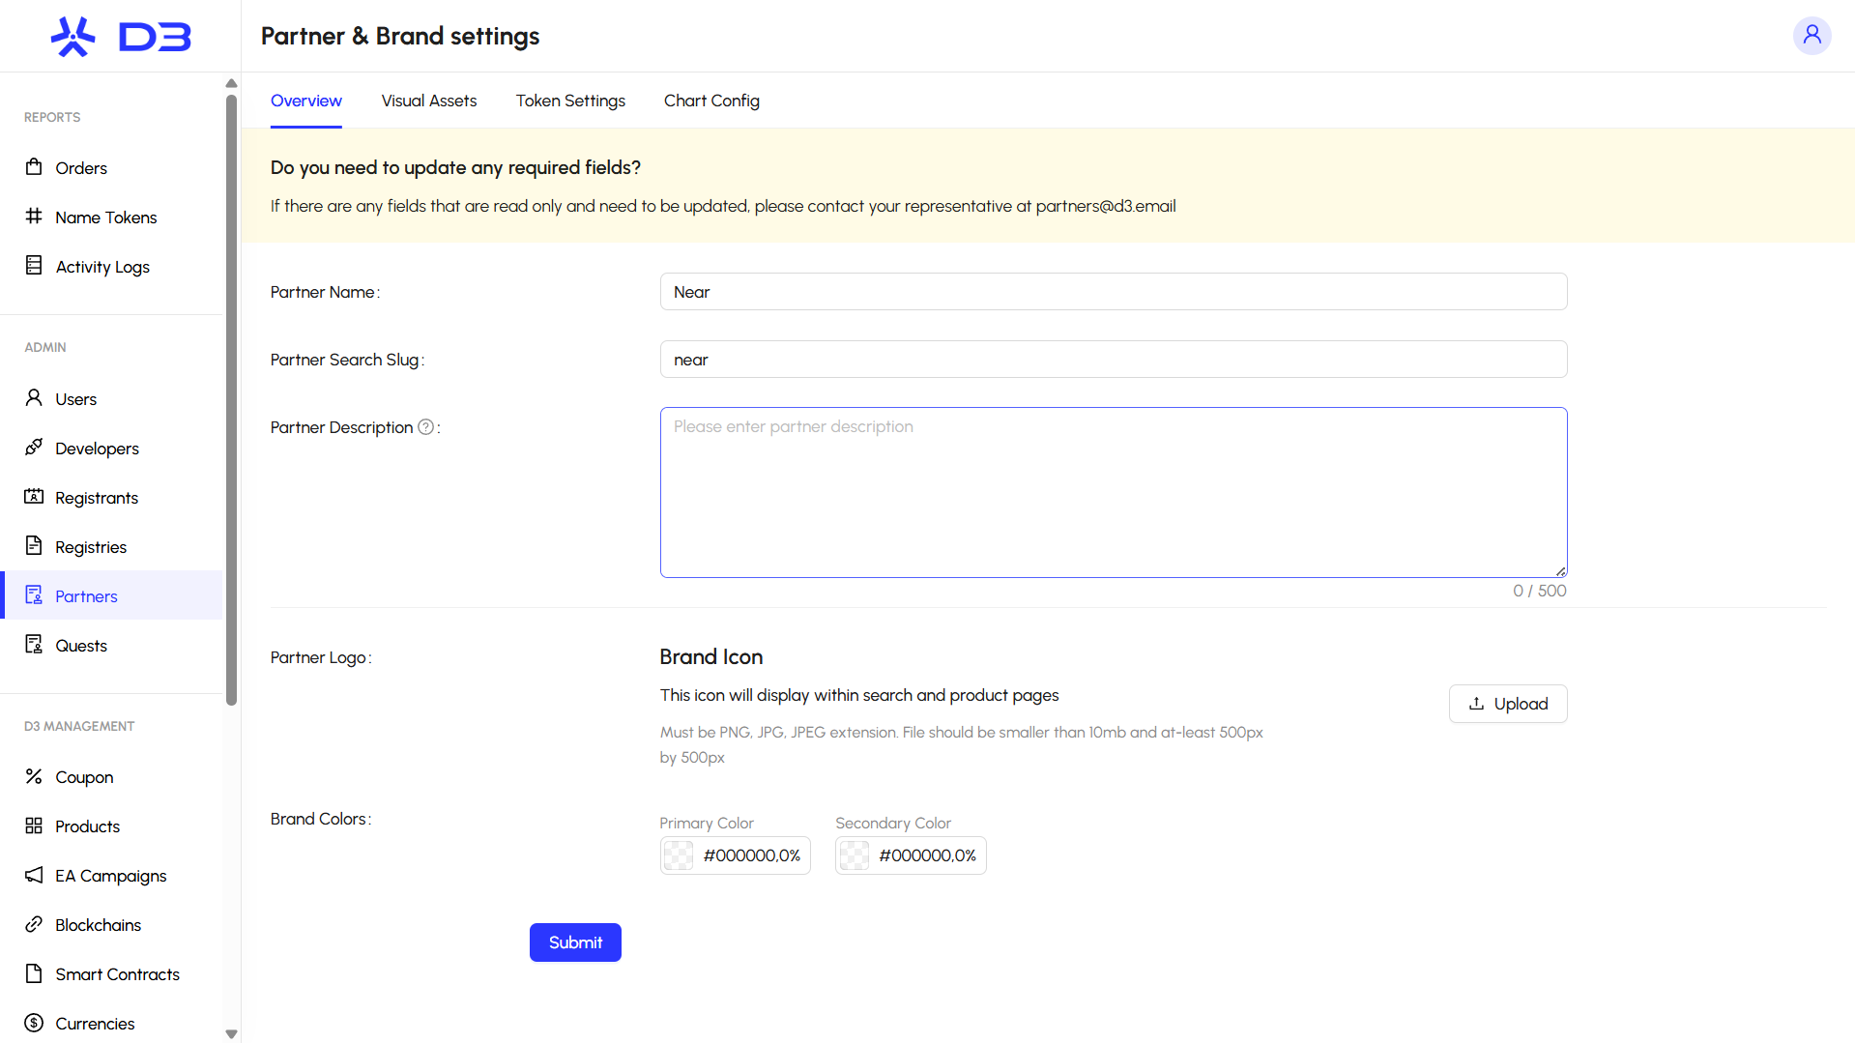Click the Products grid icon
The image size is (1855, 1043).
(x=34, y=826)
